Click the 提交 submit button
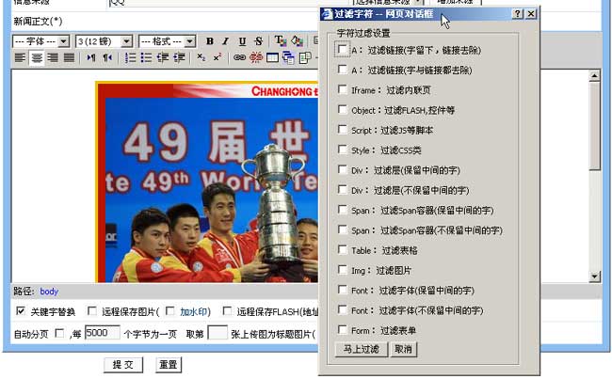The image size is (612, 379). click(122, 365)
